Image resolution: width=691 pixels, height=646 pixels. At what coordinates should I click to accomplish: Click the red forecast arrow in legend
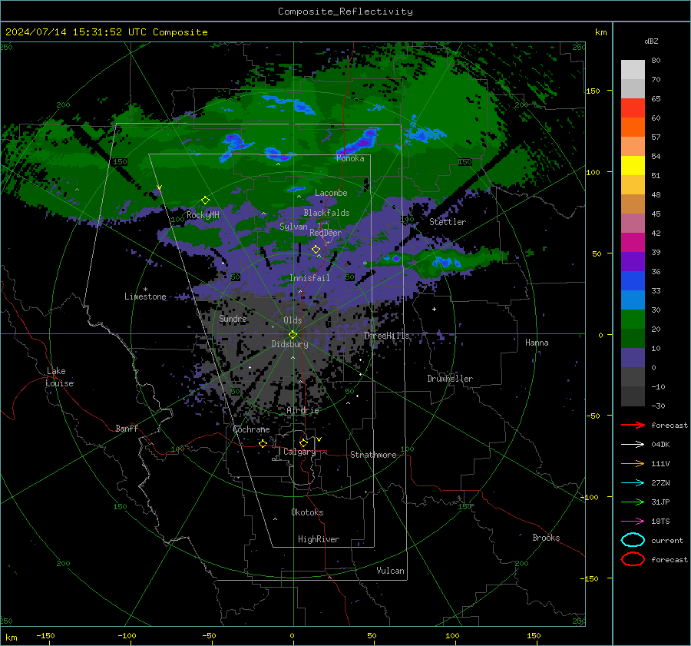pyautogui.click(x=633, y=425)
